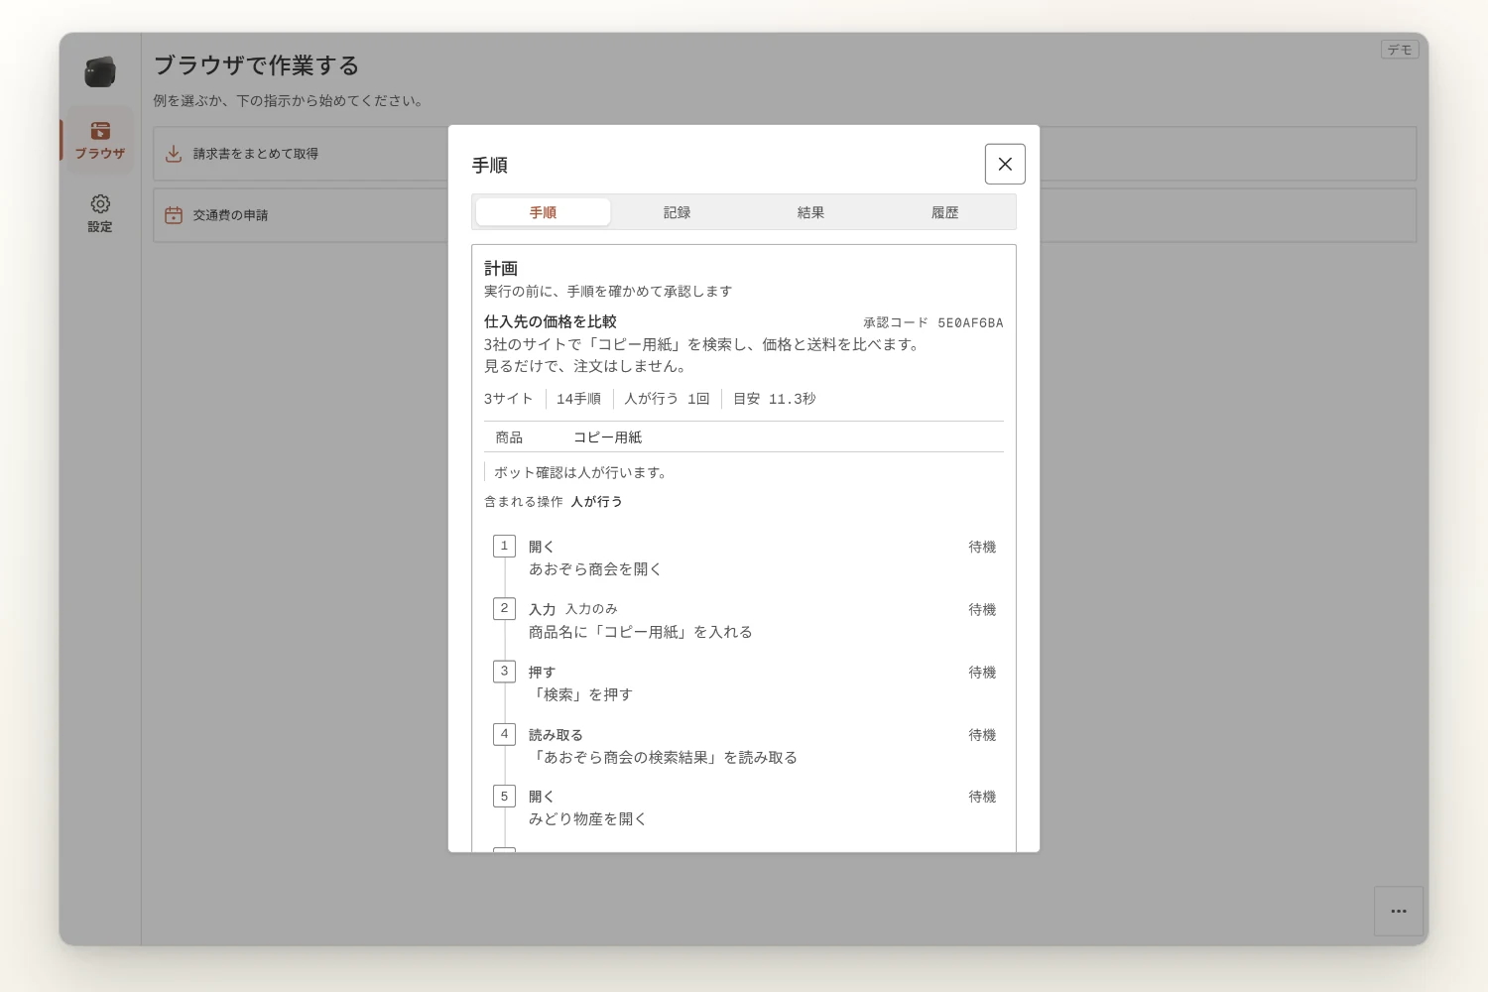Click the 仕入先の価格を比較 heading
This screenshot has height=992, width=1488.
tap(551, 321)
